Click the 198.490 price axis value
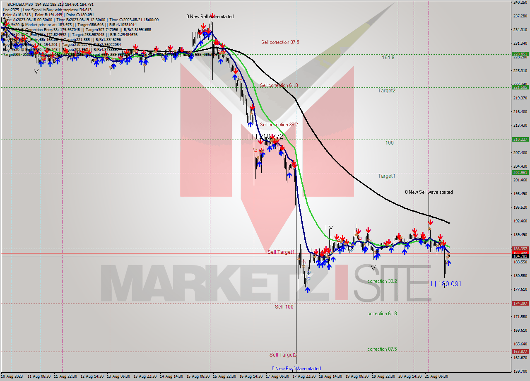Image resolution: width=530 pixels, height=381 pixels. click(x=520, y=193)
